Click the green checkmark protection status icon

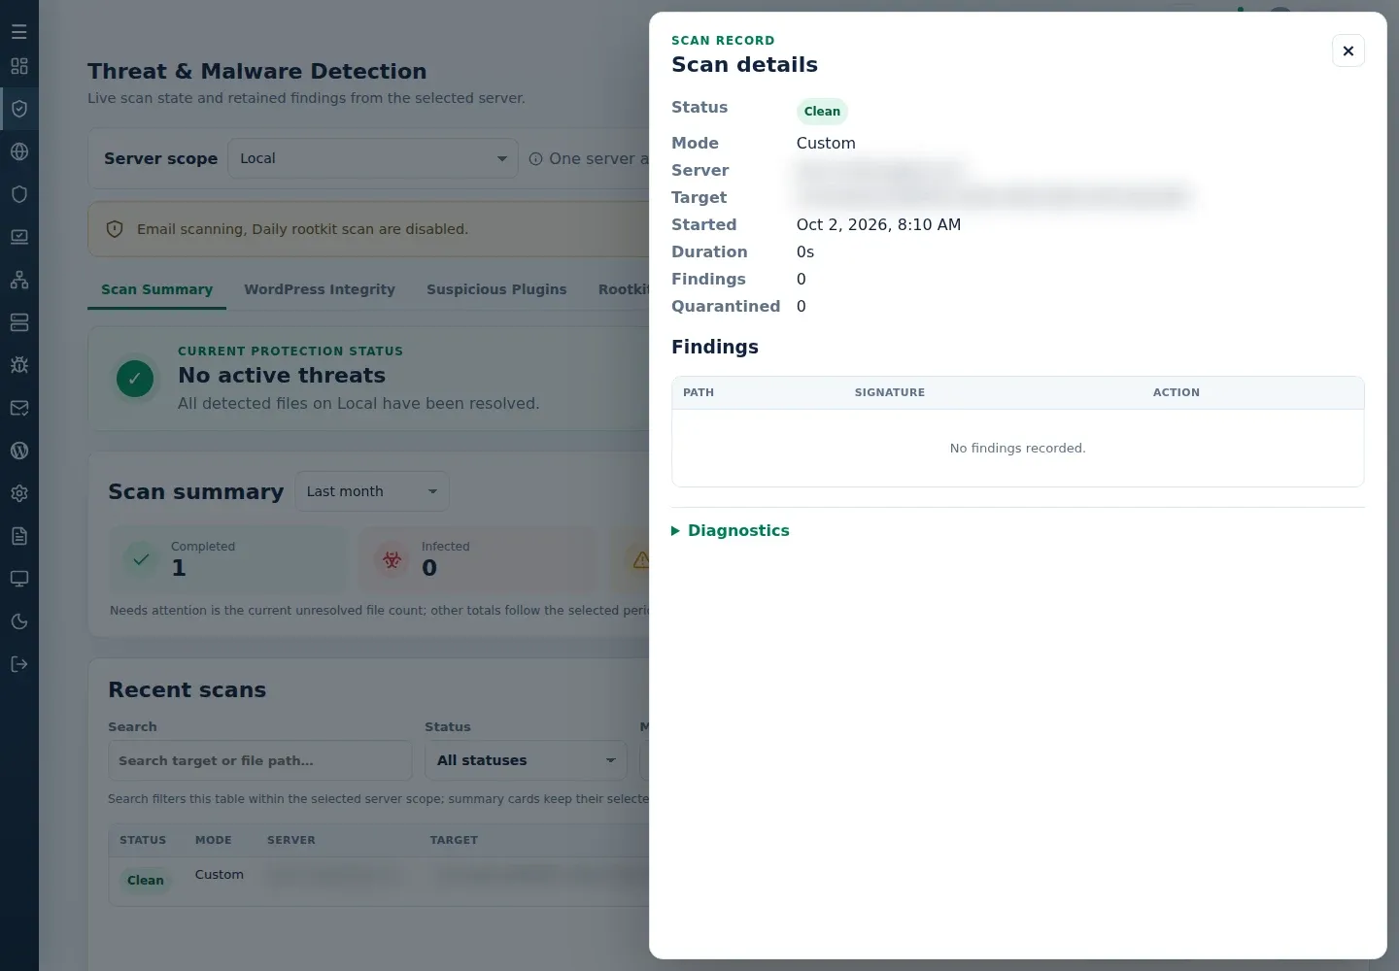pos(135,378)
